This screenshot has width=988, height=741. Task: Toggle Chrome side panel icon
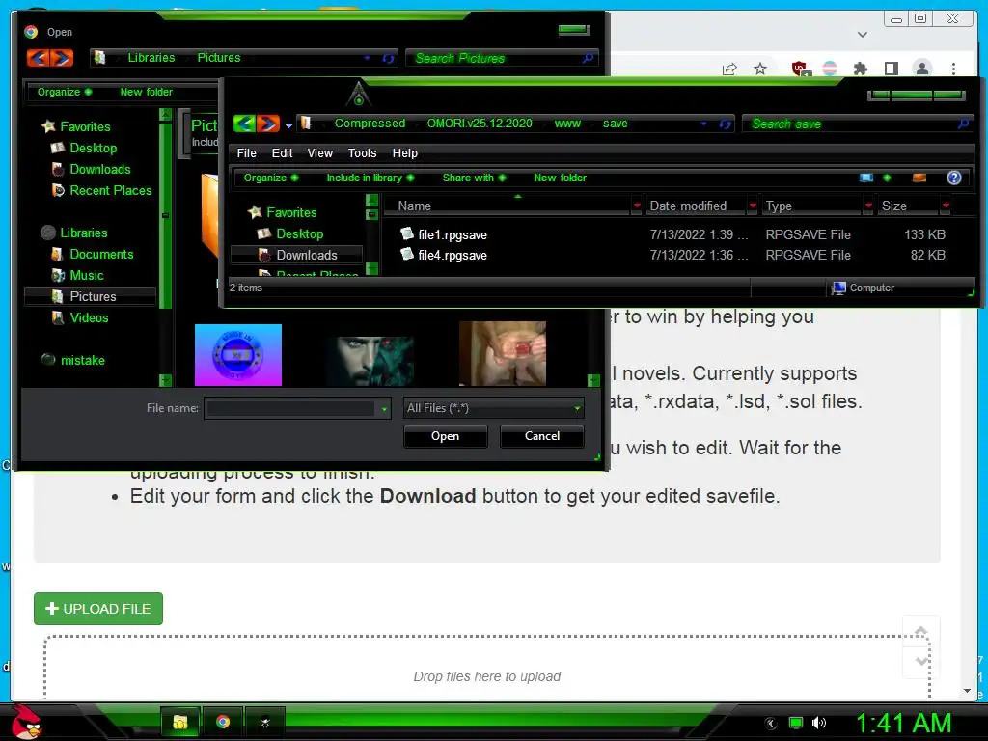tap(891, 69)
